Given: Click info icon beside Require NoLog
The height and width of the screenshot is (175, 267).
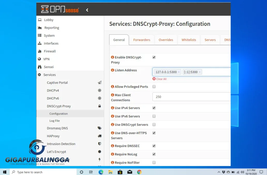Looking at the screenshot, I should tap(112, 154).
